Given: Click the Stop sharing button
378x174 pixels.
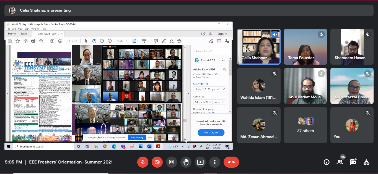Looking at the screenshot, I should [137, 137].
